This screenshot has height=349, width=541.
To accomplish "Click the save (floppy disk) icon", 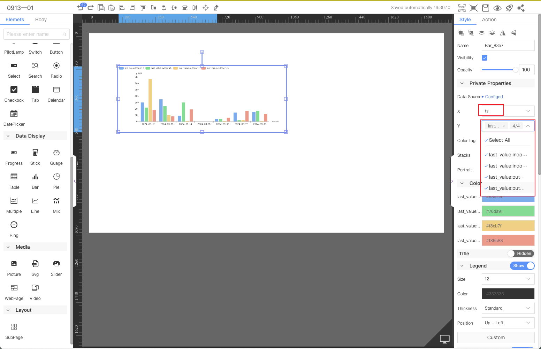I will click(486, 8).
